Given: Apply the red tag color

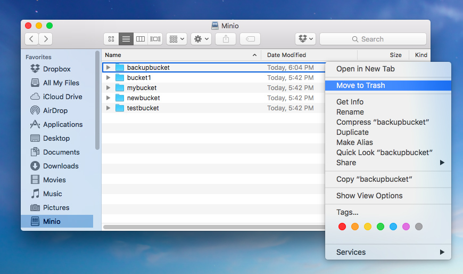Looking at the screenshot, I should [342, 227].
